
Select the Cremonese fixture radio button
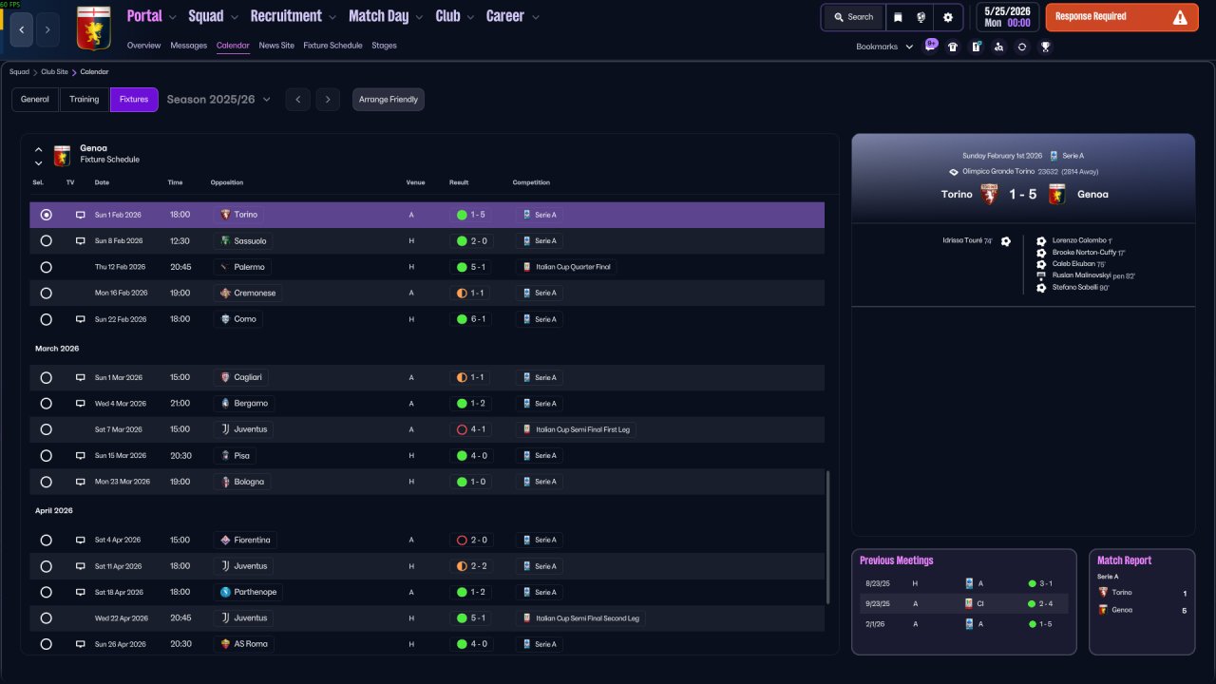tap(46, 293)
